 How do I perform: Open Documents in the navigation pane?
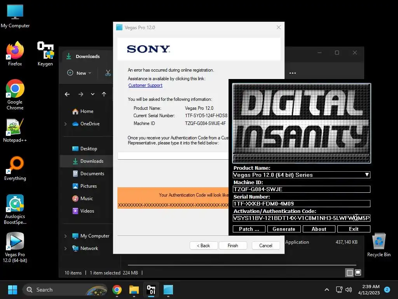pos(88,174)
